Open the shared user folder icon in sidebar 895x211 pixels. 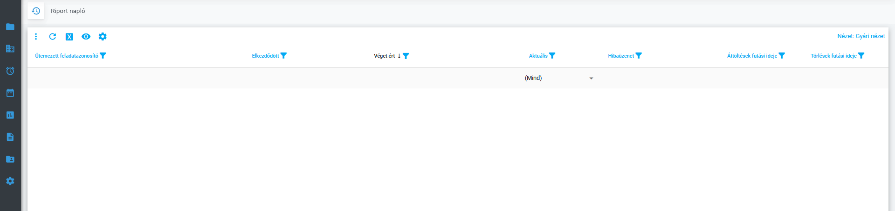[x=10, y=159]
